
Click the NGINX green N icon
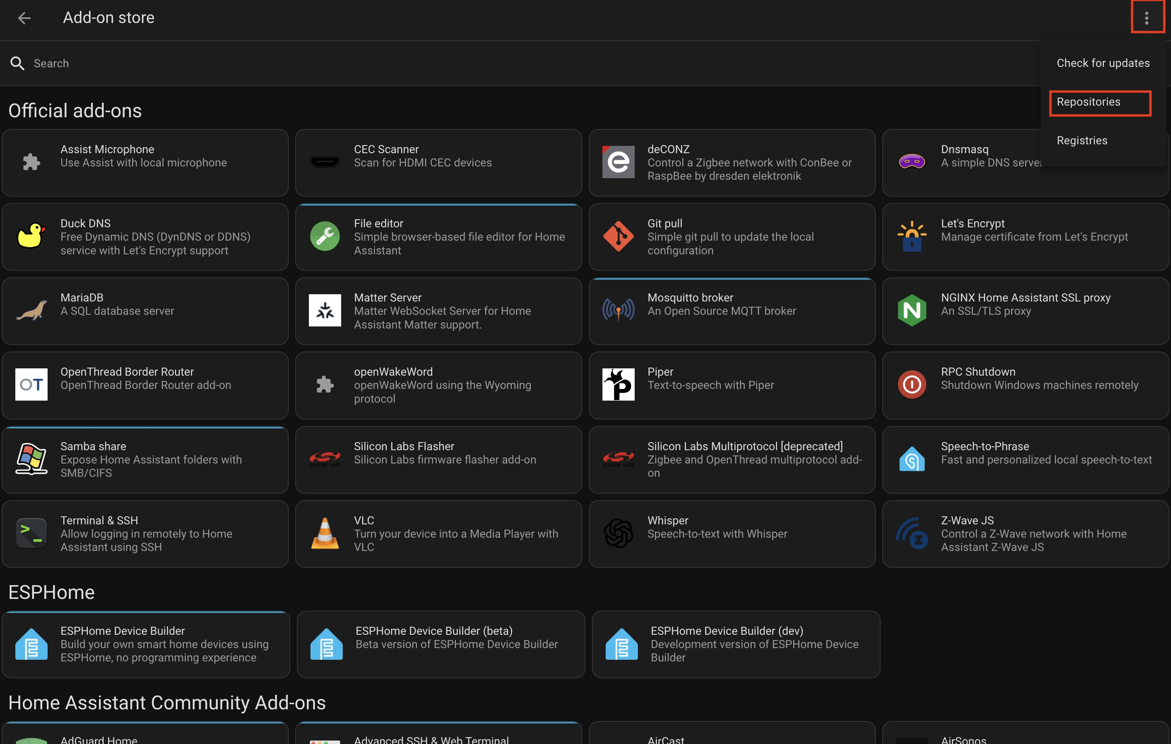coord(912,310)
